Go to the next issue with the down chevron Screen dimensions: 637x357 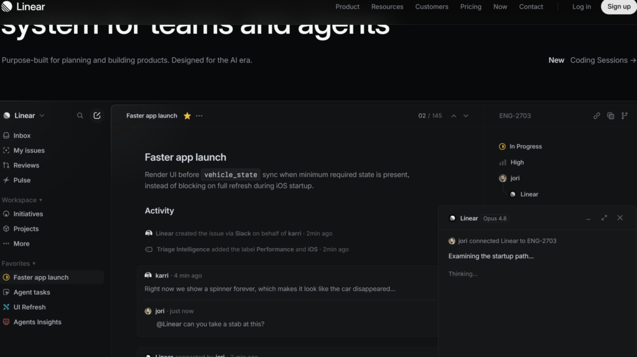[x=466, y=116]
